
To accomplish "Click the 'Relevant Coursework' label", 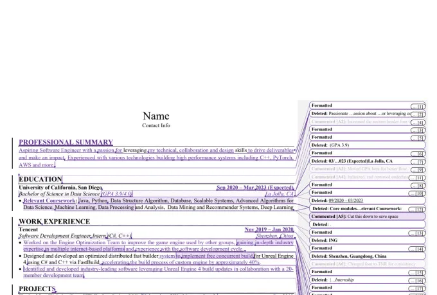I will [49, 201].
